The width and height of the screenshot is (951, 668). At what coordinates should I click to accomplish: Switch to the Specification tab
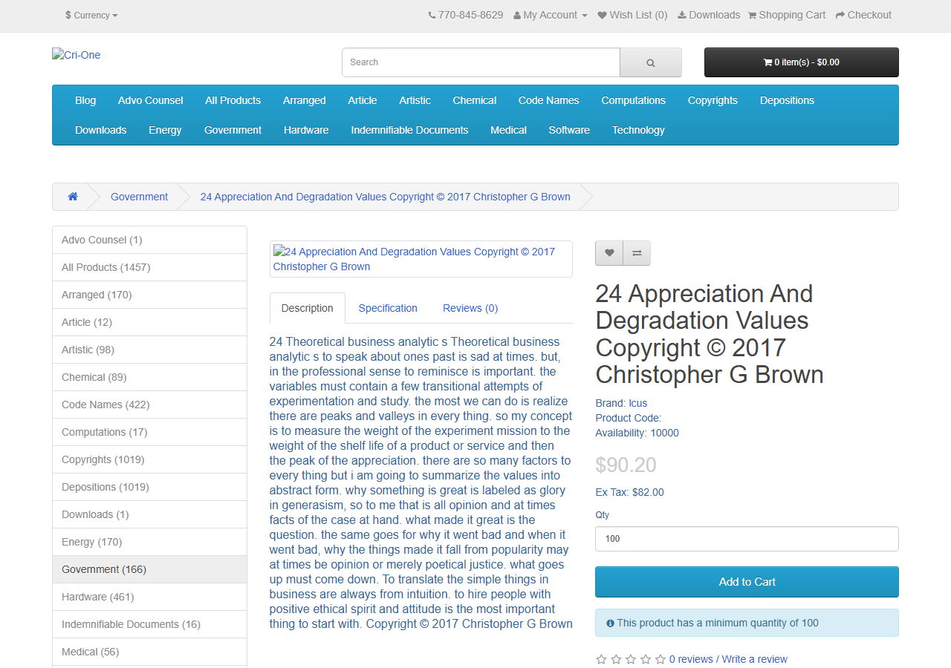(388, 308)
